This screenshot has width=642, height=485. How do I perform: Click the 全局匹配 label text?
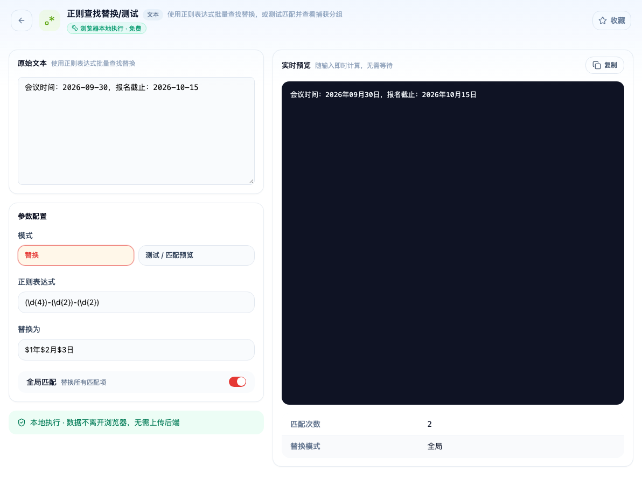(41, 382)
